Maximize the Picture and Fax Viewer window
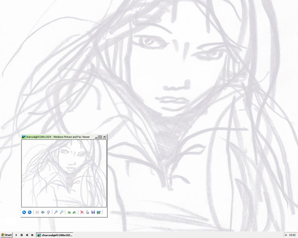Screen dimensions: 298x238 tap(100, 137)
